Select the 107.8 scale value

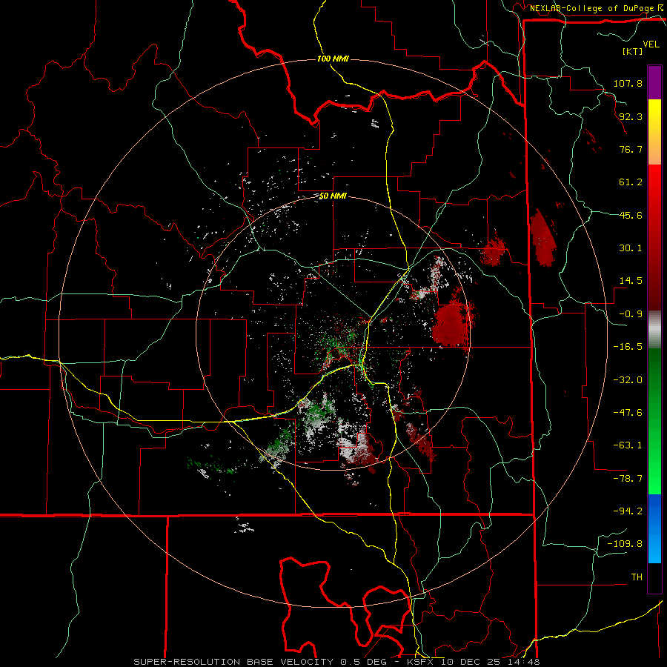(x=628, y=83)
